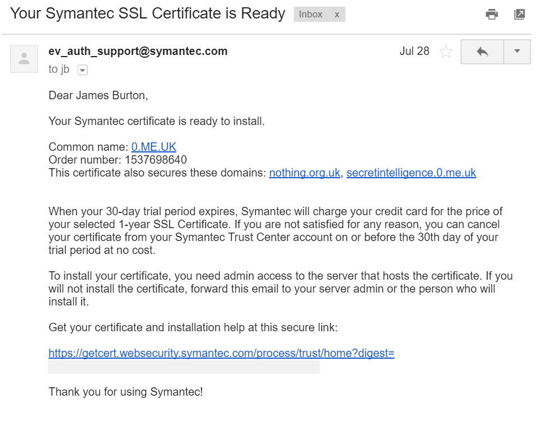Click the Inbox label tag
Screen dimensions: 539x431
(310, 15)
